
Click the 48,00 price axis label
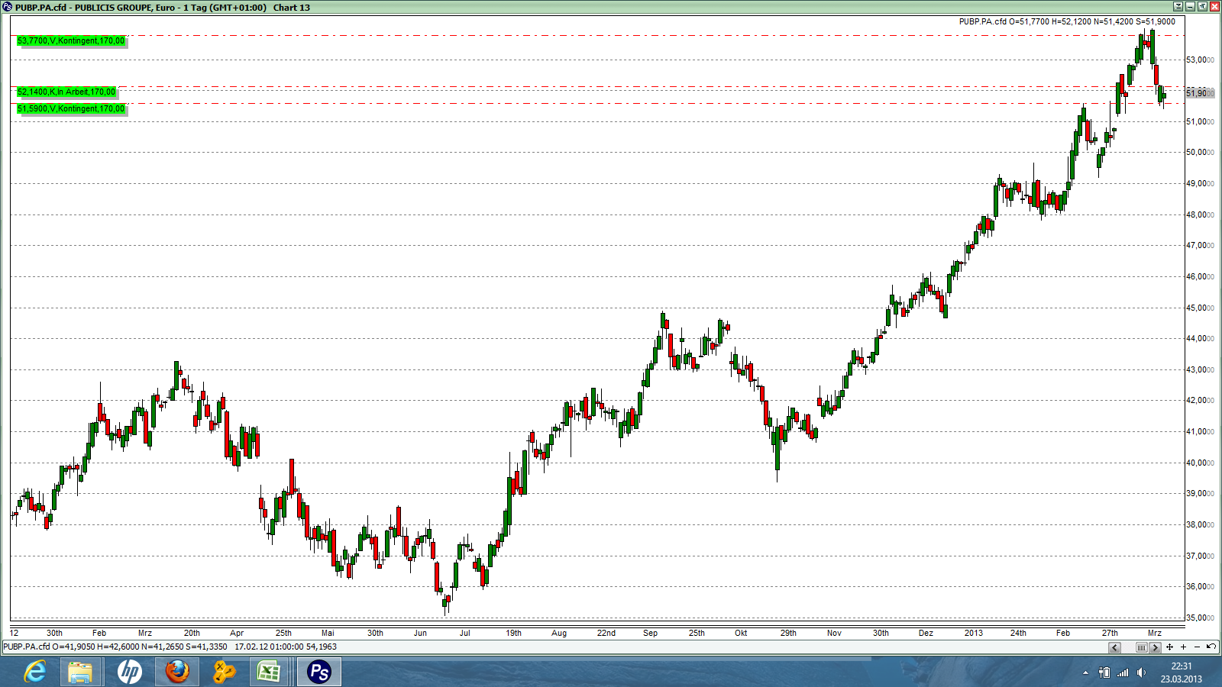click(x=1200, y=214)
